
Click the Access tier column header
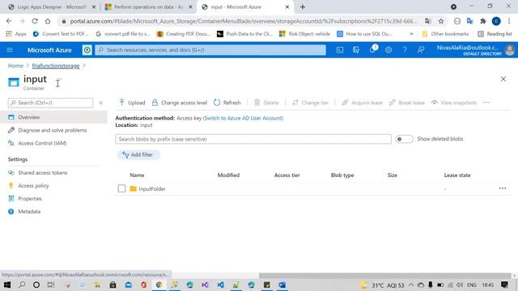[x=287, y=175]
